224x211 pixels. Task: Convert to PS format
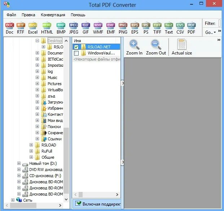tap(146, 28)
